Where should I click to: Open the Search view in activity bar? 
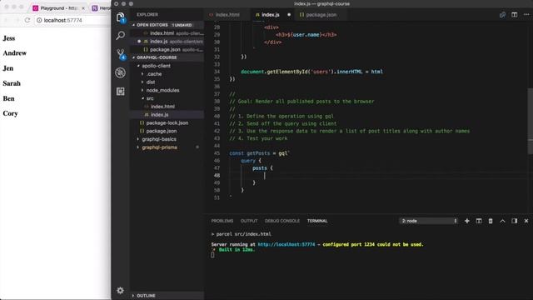(120, 35)
